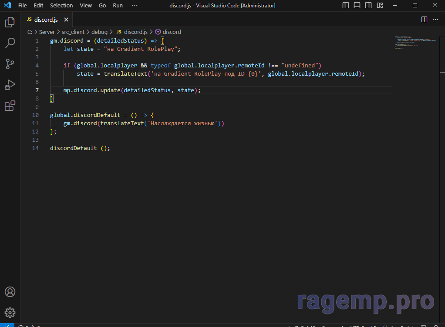The image size is (445, 327).
Task: Click the closing brace on line 8
Action: point(52,99)
